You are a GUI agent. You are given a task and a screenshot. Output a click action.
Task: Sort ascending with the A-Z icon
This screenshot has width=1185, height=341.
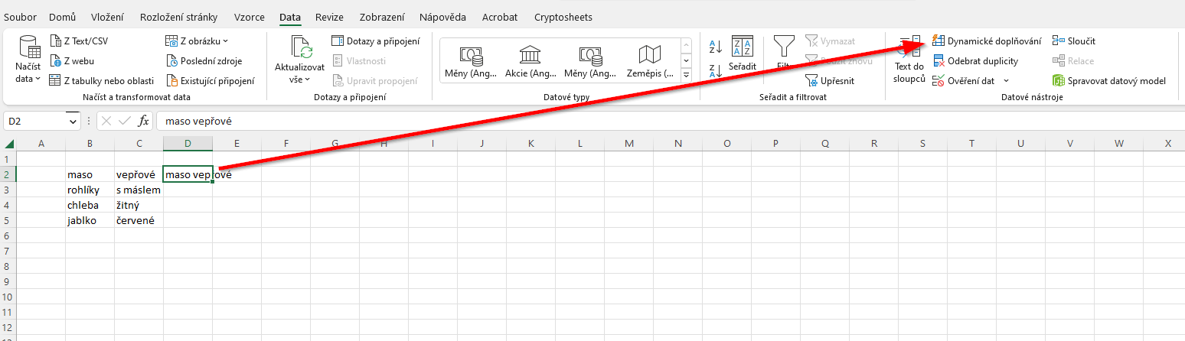(715, 47)
